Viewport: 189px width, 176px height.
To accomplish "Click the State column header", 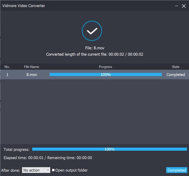I will click(x=175, y=67).
